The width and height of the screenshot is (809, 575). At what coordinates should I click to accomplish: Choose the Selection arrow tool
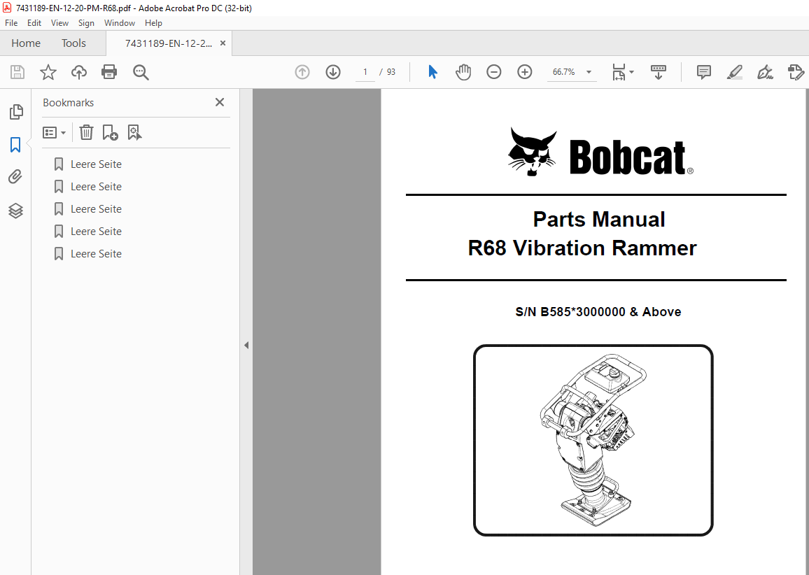tap(433, 72)
